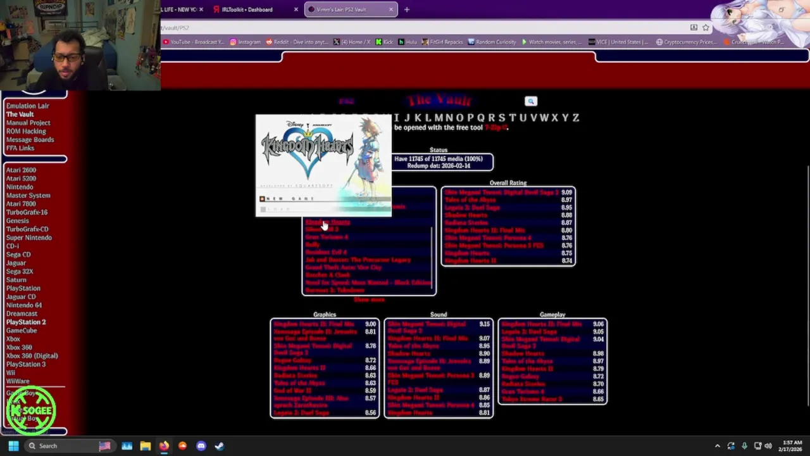Screen dimensions: 810x456
Task: Open Manual Project in the sidebar
Action: [28, 123]
